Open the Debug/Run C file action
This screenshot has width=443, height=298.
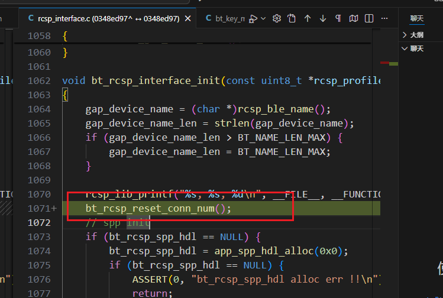coord(253,19)
